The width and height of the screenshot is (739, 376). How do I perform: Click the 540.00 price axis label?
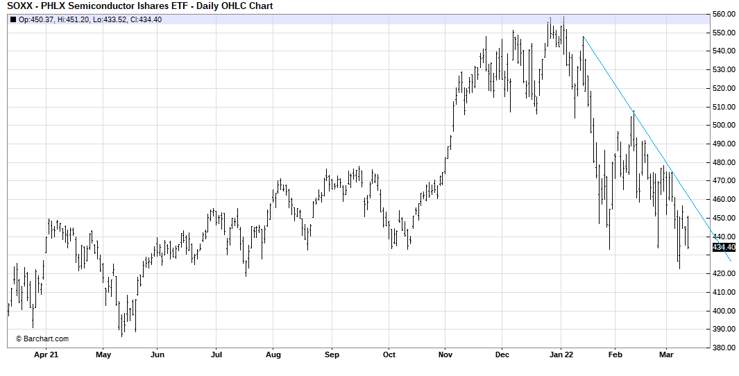[x=724, y=51]
